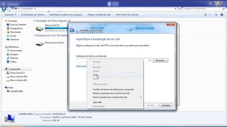Close the Adicionar Local de Rede dialog
The width and height of the screenshot is (227, 127).
171,24
